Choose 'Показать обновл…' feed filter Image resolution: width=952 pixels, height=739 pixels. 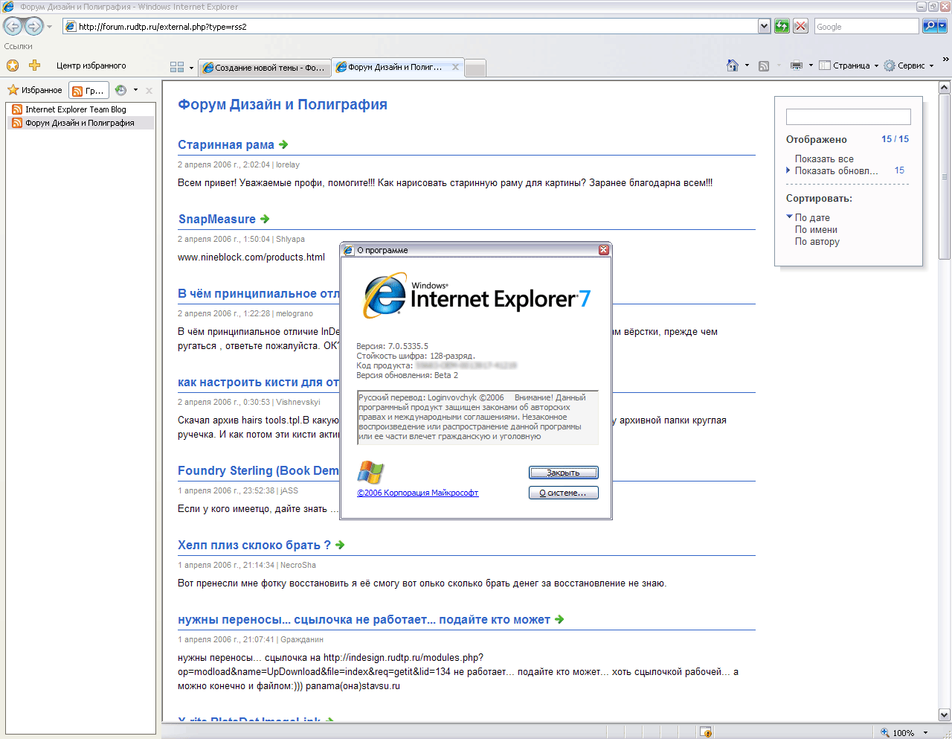coord(837,170)
